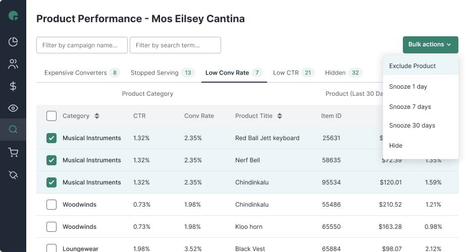Image resolution: width=469 pixels, height=252 pixels.
Task: Click the green app logo in sidebar
Action: (x=13, y=16)
